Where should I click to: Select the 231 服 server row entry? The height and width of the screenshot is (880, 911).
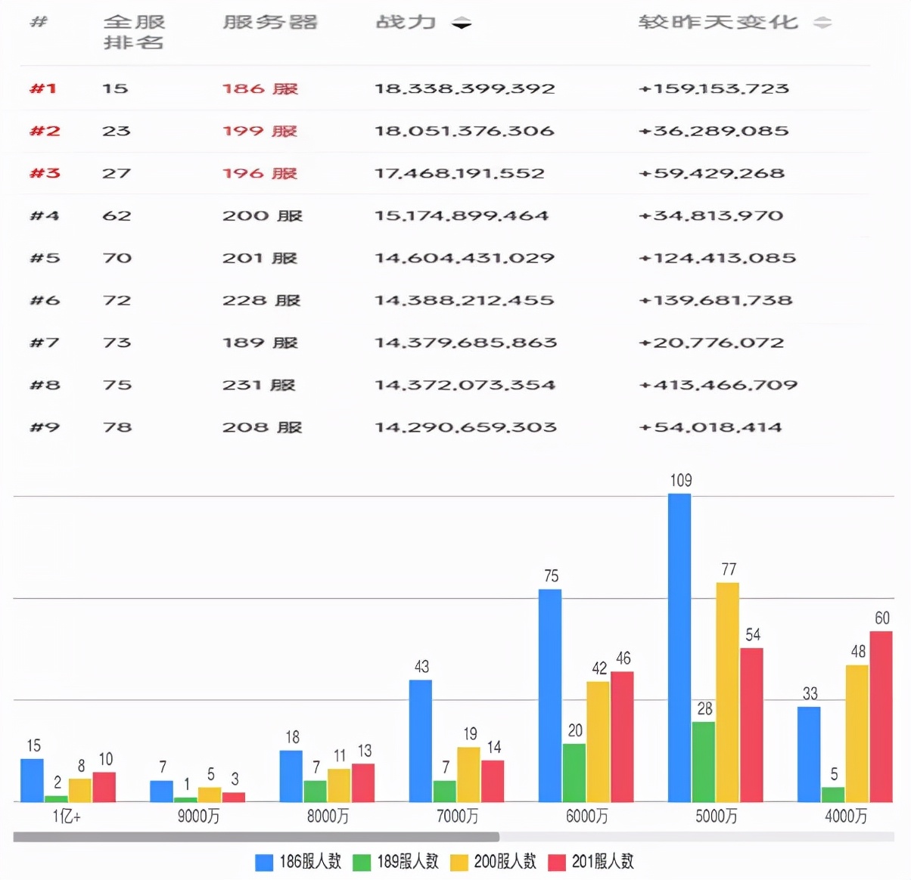pyautogui.click(x=259, y=385)
